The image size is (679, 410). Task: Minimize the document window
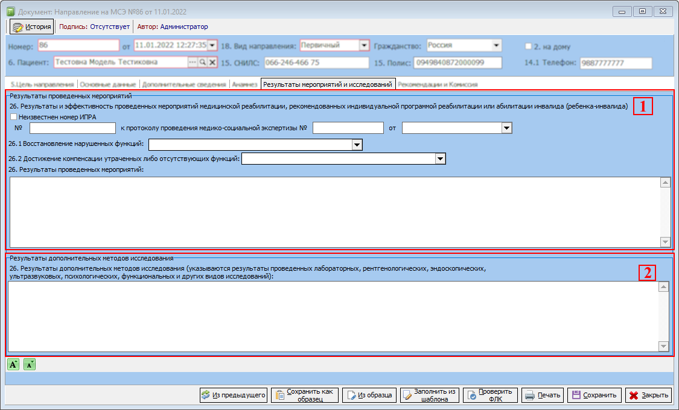click(x=622, y=11)
